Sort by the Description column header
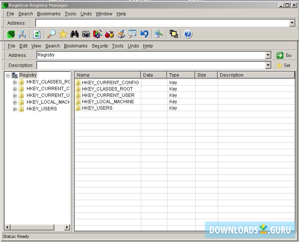 [x=256, y=75]
